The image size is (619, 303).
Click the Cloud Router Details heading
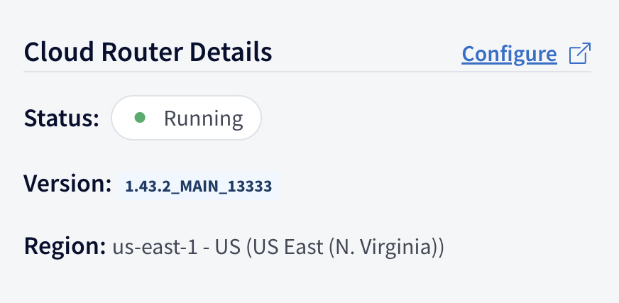point(148,52)
